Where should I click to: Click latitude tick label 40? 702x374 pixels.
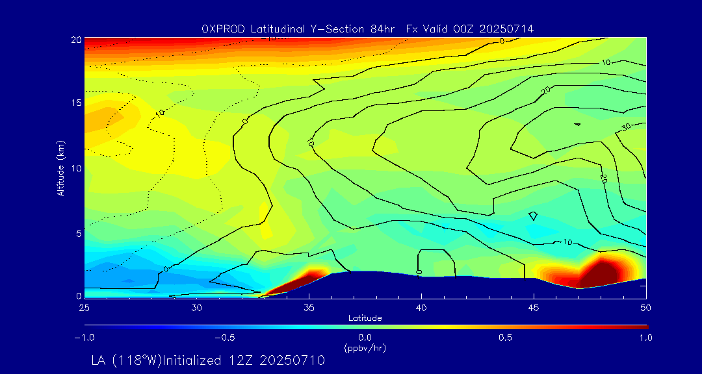(x=421, y=308)
